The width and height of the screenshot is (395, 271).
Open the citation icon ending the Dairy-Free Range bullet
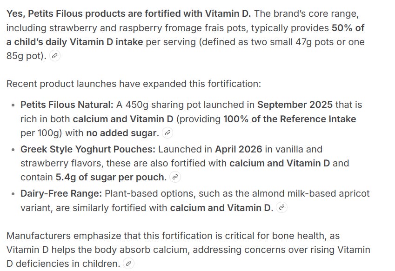281,208
